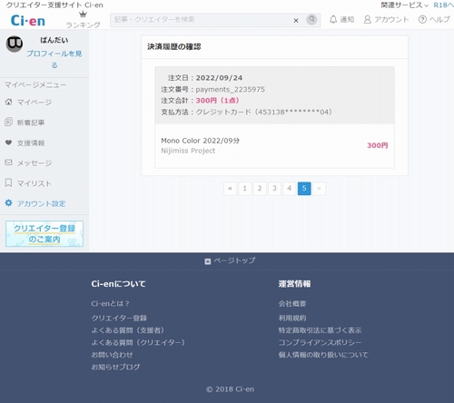Open the Mono Color 2022/09分 item
This screenshot has height=403, width=454.
200,141
